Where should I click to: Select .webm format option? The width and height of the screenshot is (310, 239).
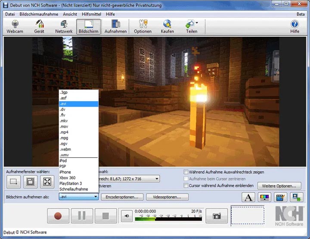pyautogui.click(x=79, y=149)
